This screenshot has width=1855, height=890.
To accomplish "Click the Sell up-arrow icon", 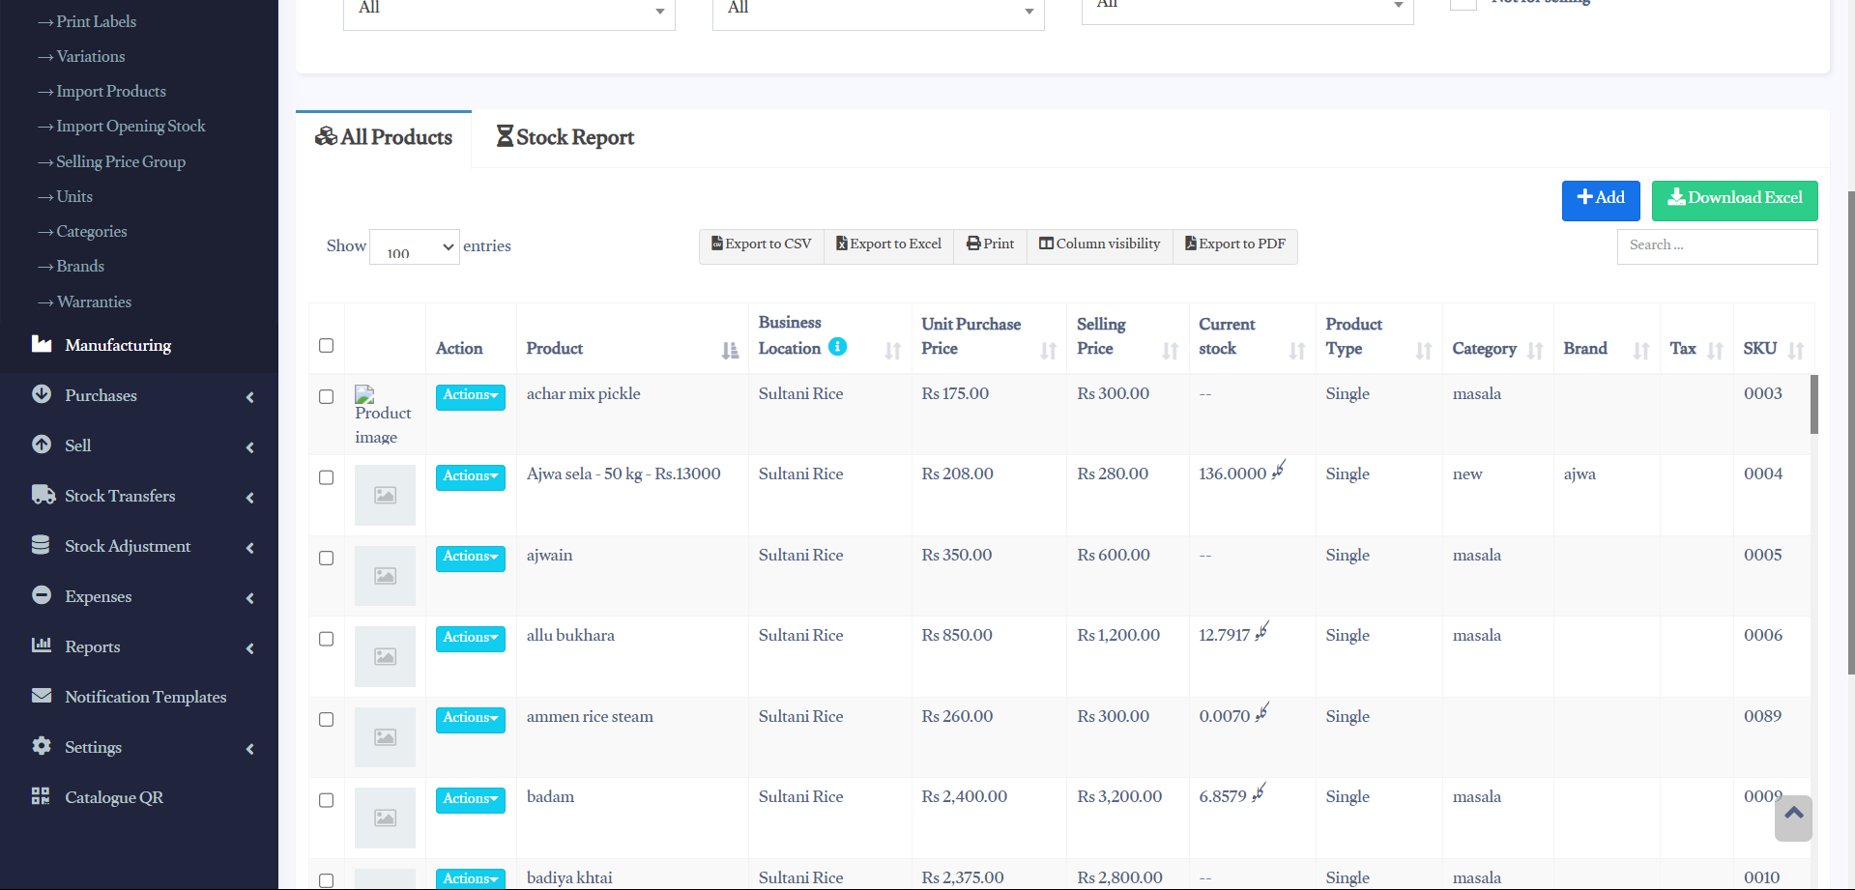I will click(x=42, y=445).
